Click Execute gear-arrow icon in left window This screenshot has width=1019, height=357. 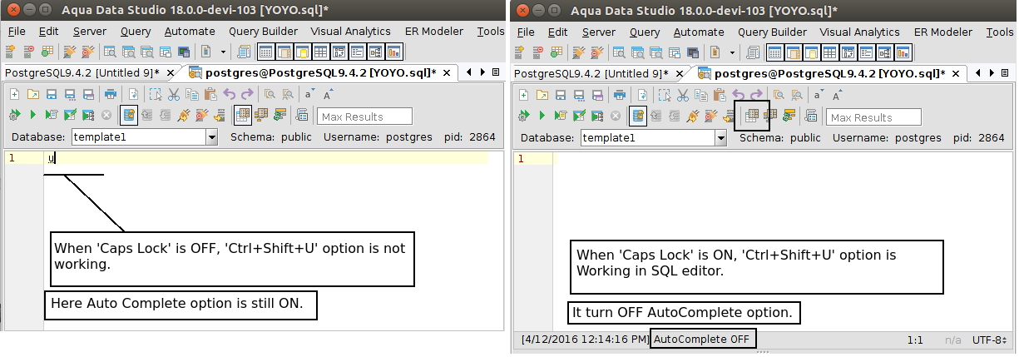click(14, 116)
